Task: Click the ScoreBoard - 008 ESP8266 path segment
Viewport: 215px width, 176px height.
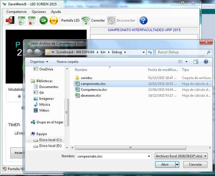Action: pos(75,52)
